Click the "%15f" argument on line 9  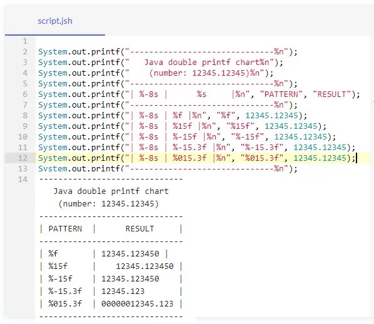[x=240, y=126]
